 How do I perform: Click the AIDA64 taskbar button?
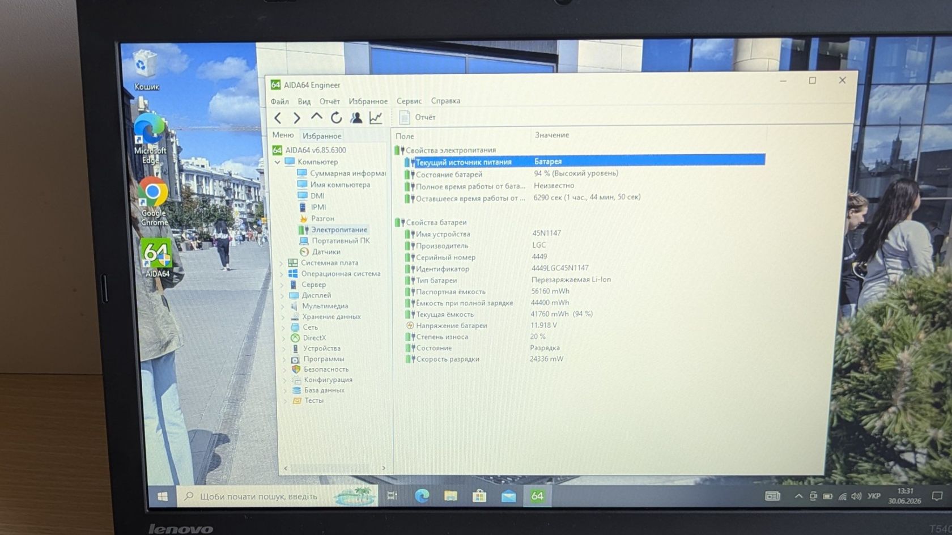pos(537,496)
